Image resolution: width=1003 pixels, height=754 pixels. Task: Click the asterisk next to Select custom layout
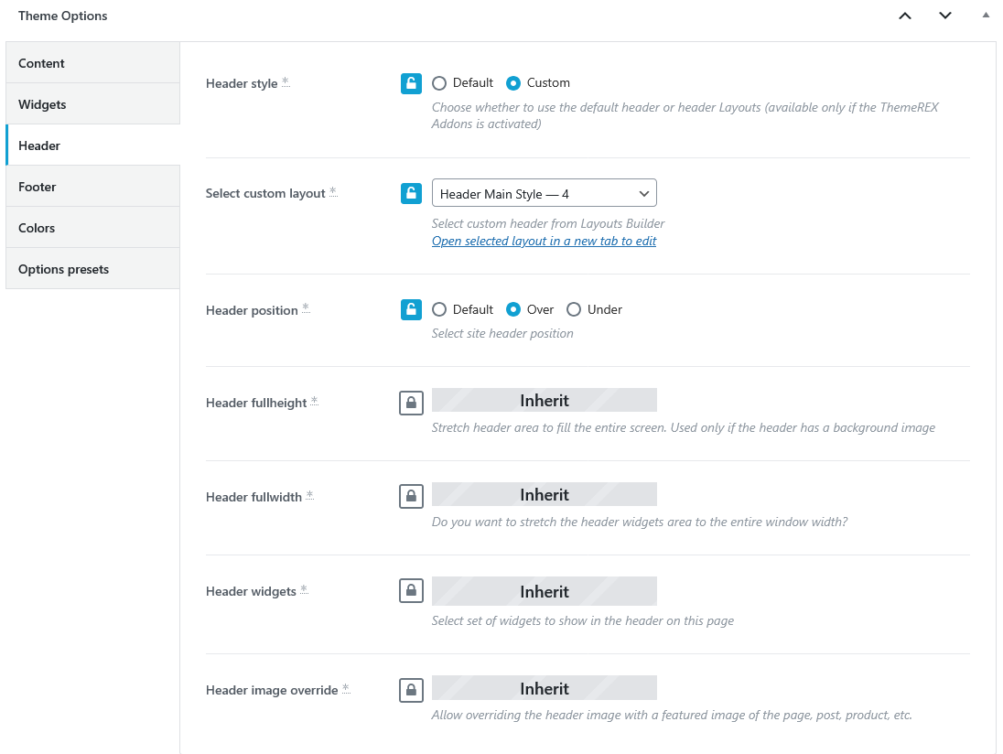pyautogui.click(x=333, y=191)
